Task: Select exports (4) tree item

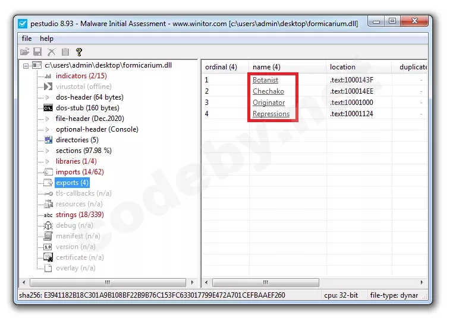Action: click(x=72, y=183)
